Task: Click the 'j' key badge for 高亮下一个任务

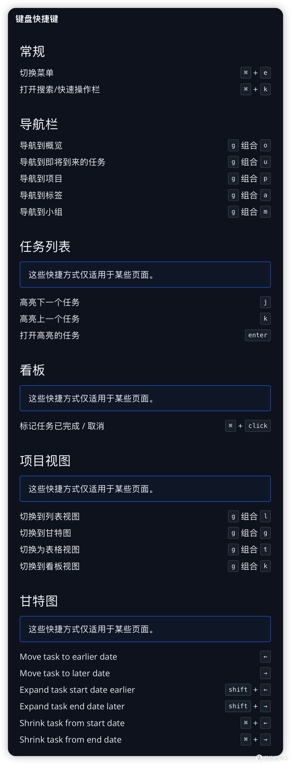Action: [265, 302]
